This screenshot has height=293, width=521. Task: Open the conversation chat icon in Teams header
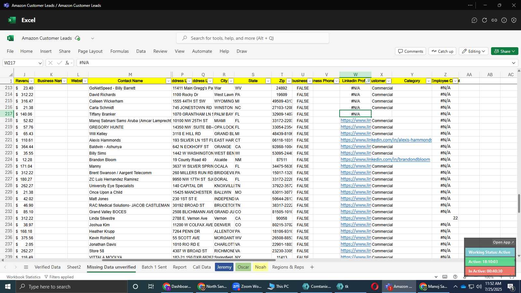click(x=474, y=20)
